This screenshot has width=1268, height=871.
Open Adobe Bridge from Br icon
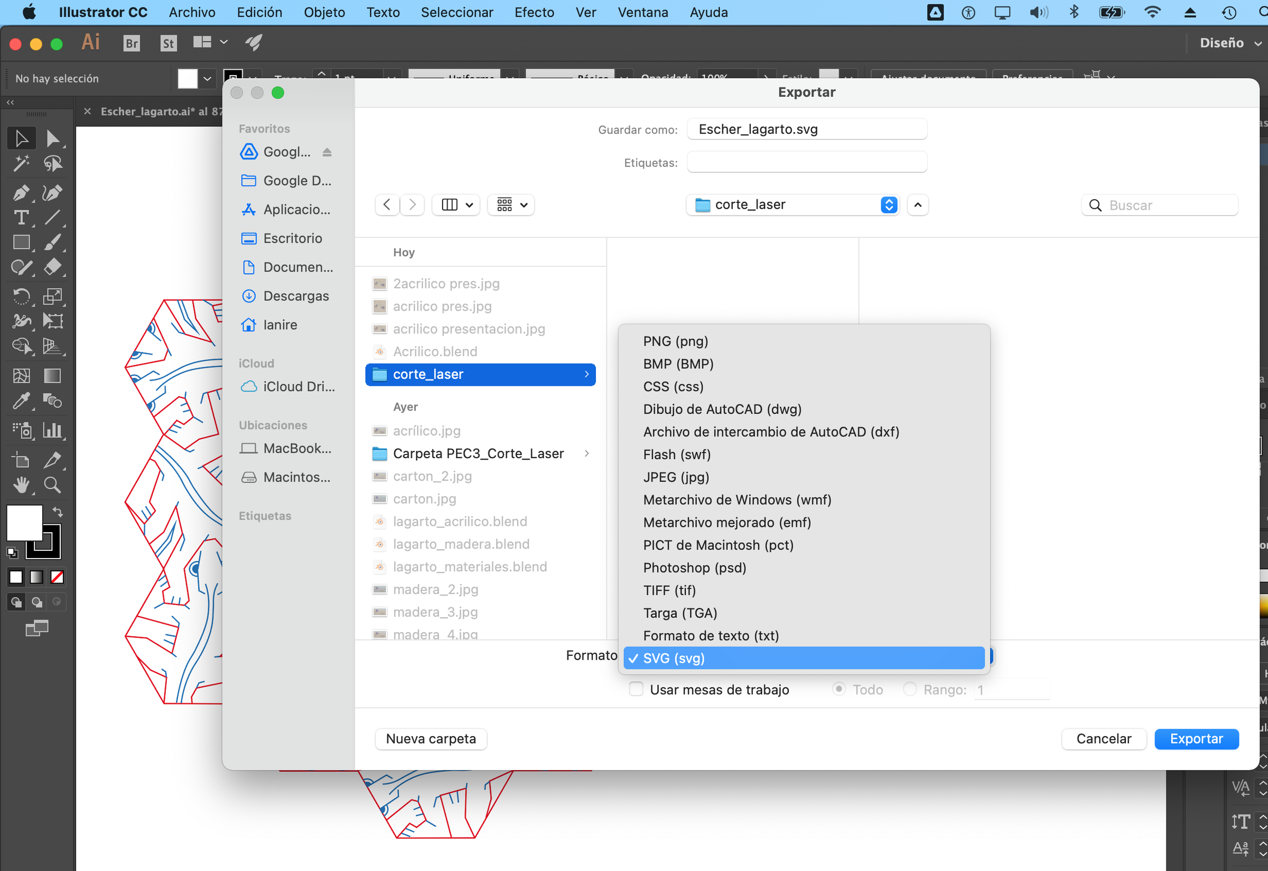(132, 43)
